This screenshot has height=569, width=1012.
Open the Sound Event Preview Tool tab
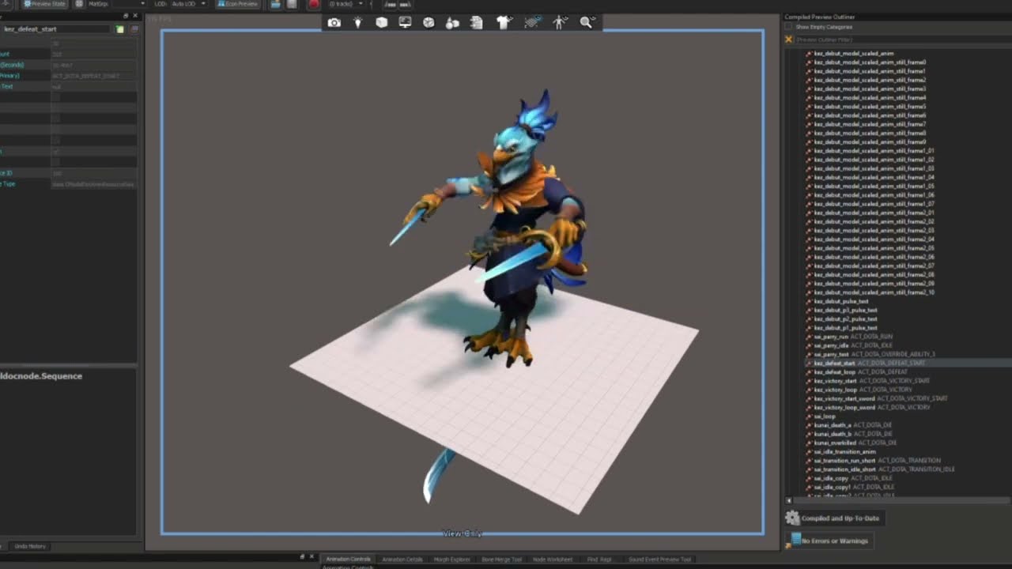coord(659,560)
